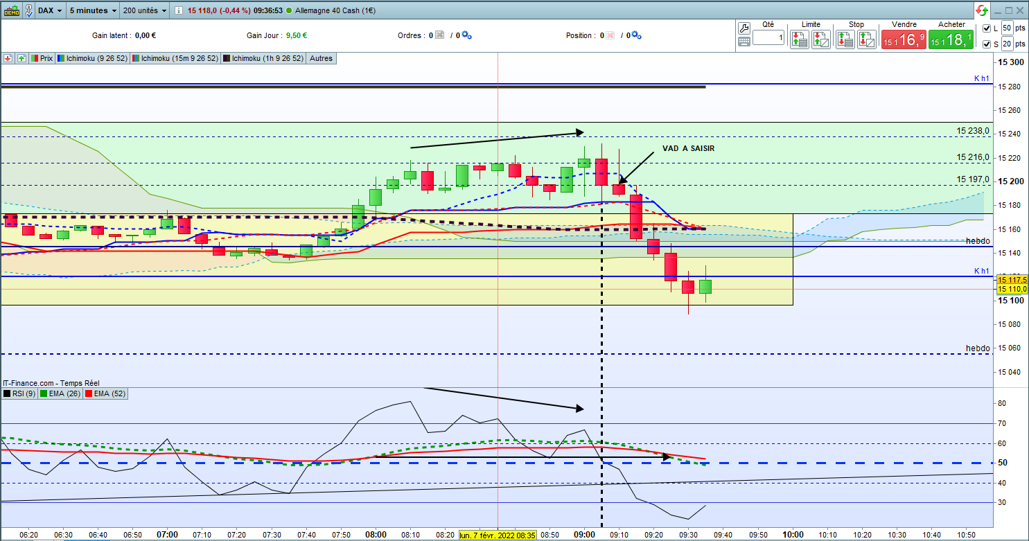Toggle the L limit checkbox
Image resolution: width=1029 pixels, height=541 pixels.
point(987,28)
